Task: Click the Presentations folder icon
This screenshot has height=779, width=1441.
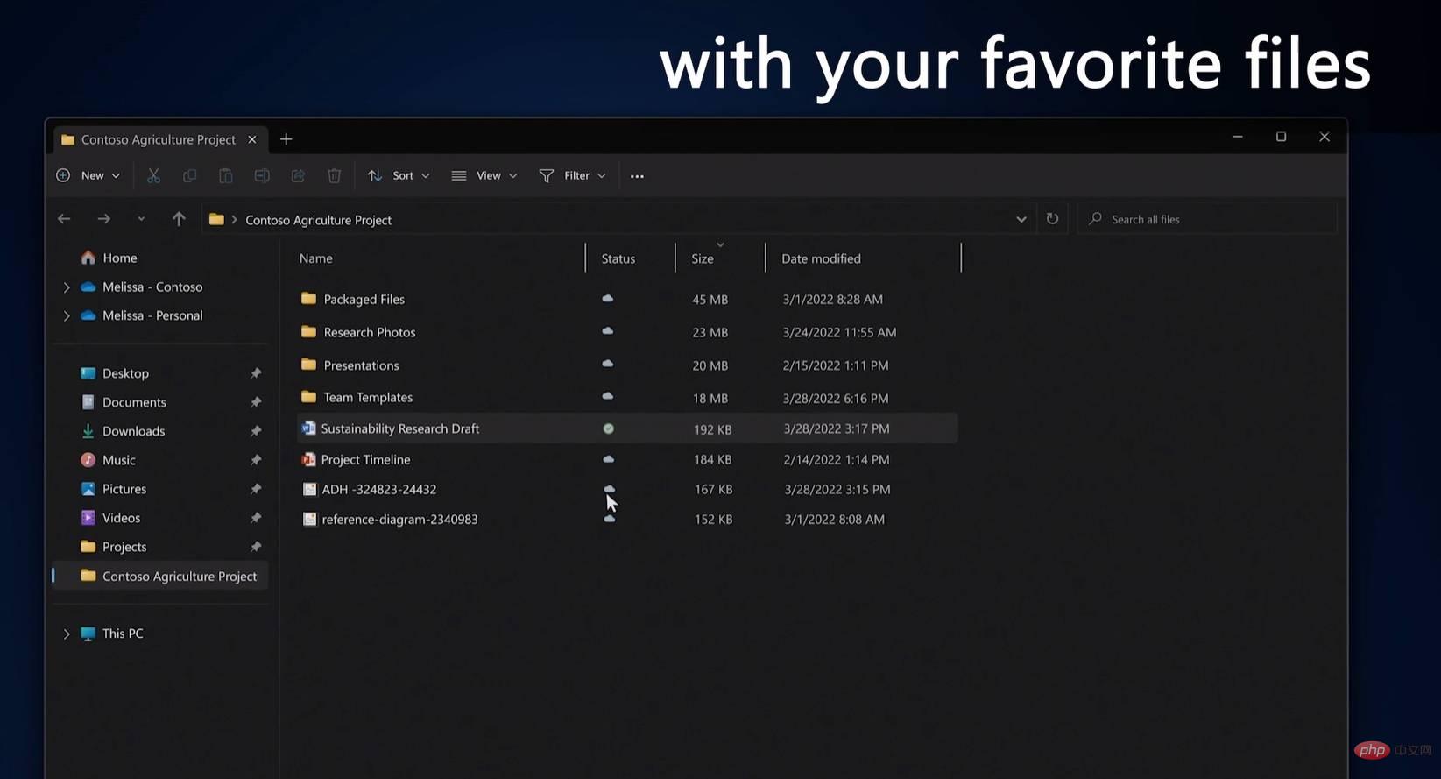Action: (x=308, y=365)
